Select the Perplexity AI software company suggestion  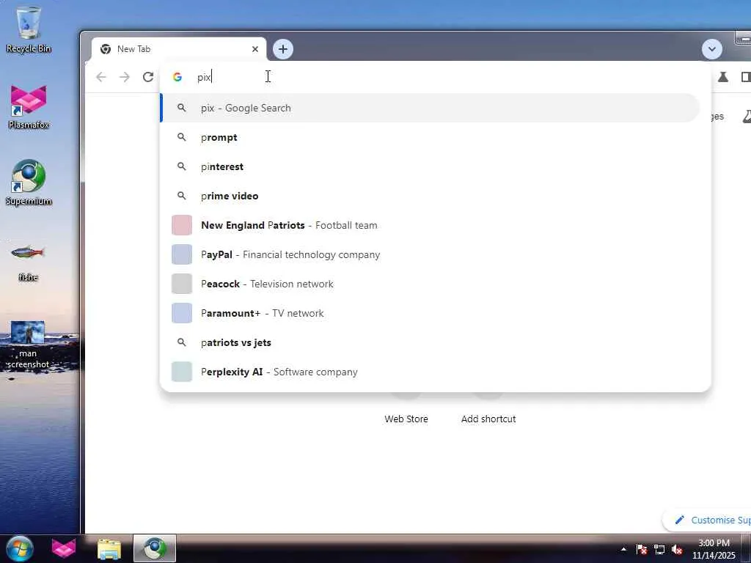[x=430, y=372]
